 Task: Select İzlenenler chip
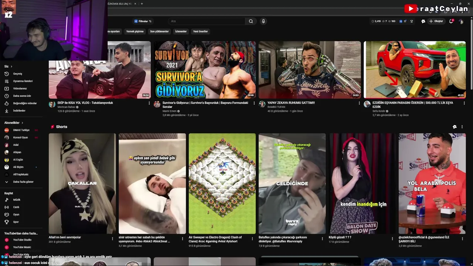tap(181, 31)
